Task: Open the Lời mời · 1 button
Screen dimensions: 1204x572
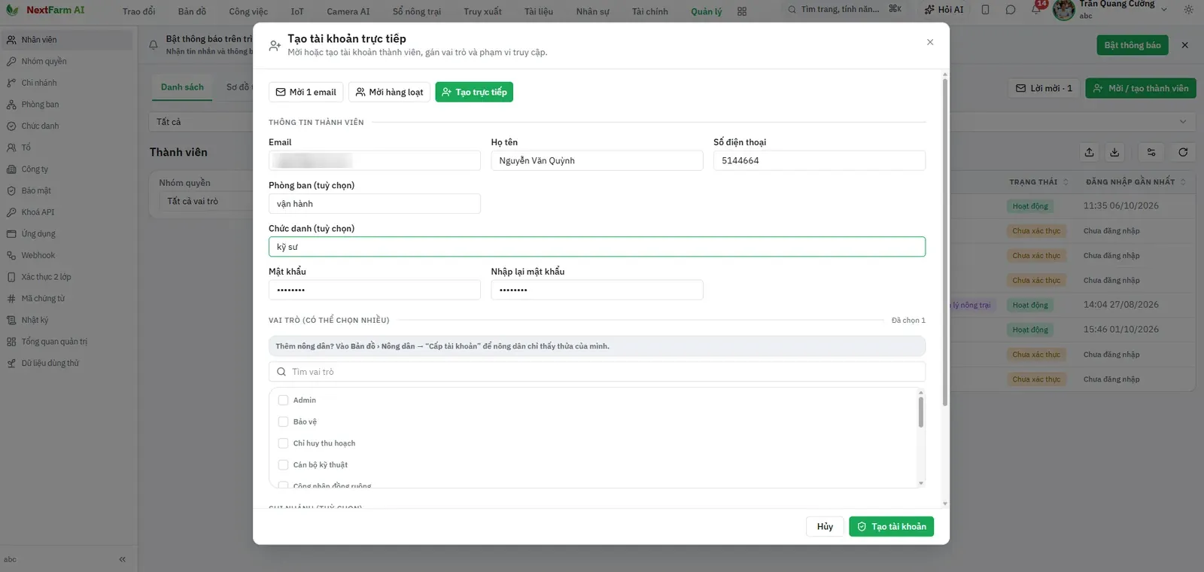Action: [1044, 88]
